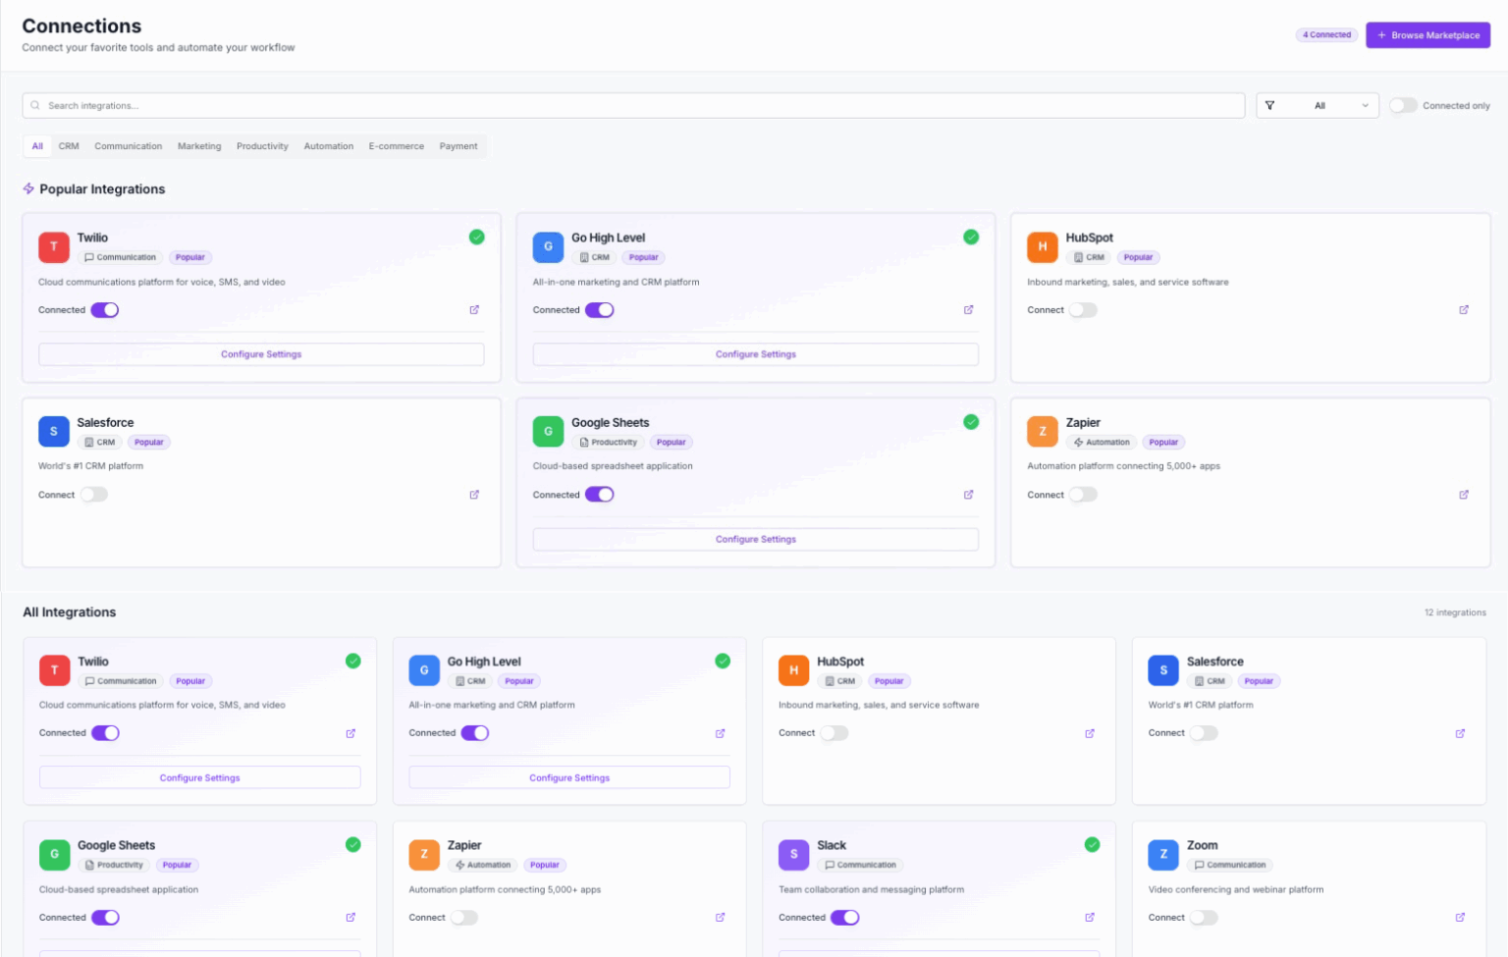Select the E-commerce tab
The image size is (1508, 957).
(397, 146)
